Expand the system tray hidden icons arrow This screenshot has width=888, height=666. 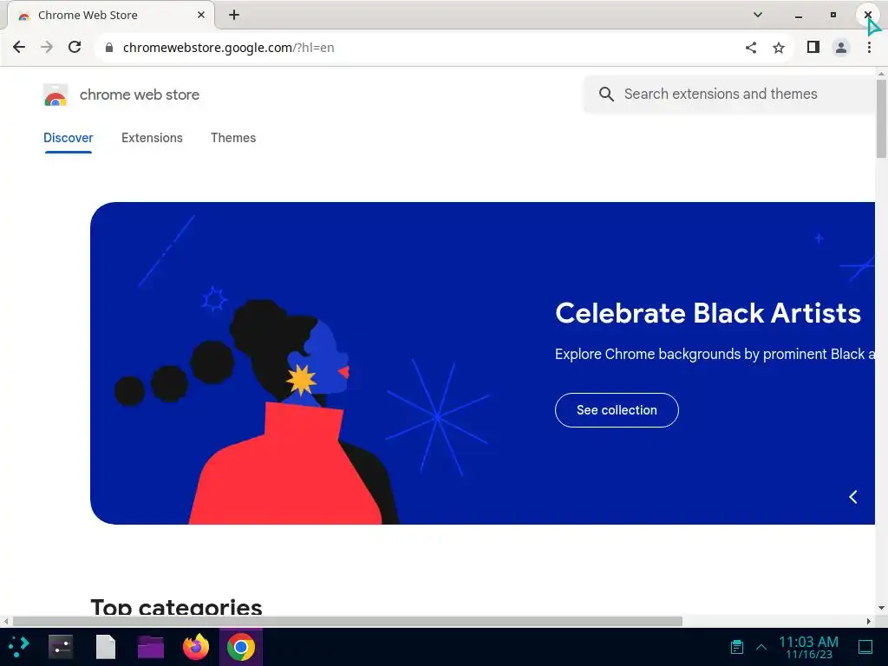(761, 647)
